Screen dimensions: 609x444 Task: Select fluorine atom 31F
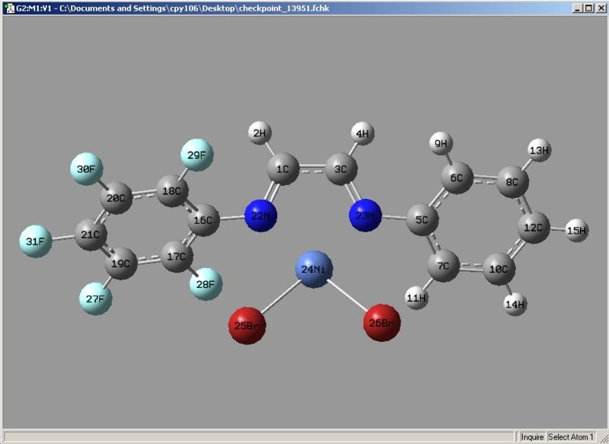pyautogui.click(x=35, y=241)
